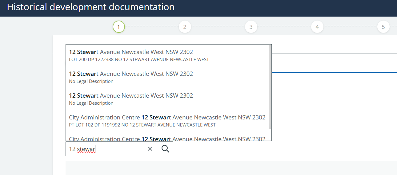Select step 3 in the progress indicator
Screen dimensions: 397x175
click(251, 27)
